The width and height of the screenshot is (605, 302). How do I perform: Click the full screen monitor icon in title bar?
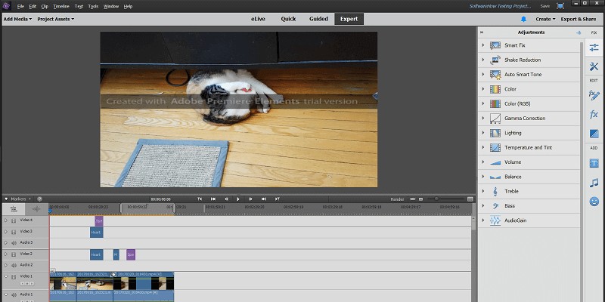coord(560,6)
